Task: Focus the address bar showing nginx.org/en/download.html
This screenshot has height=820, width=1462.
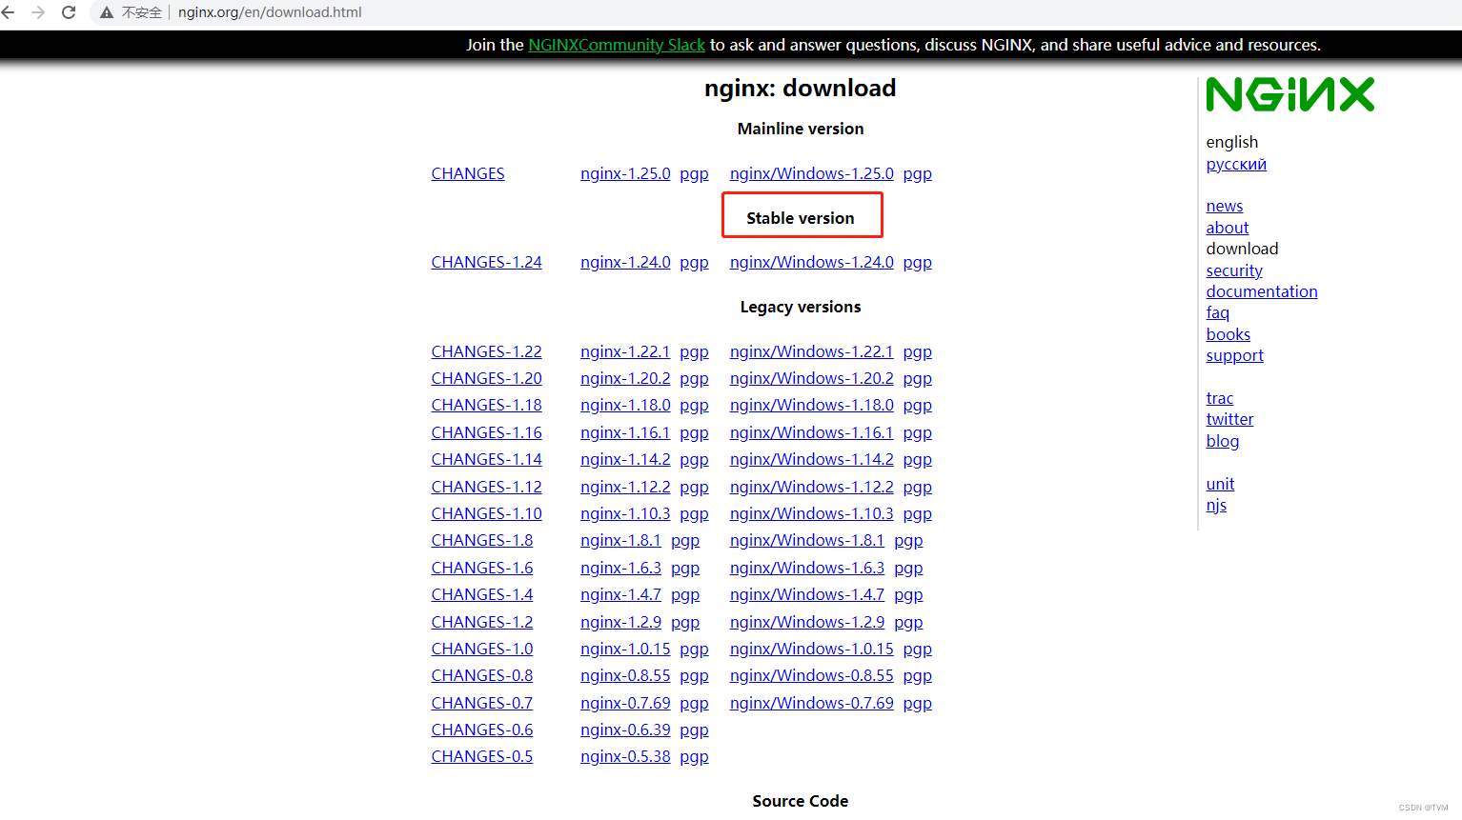Action: 270,12
